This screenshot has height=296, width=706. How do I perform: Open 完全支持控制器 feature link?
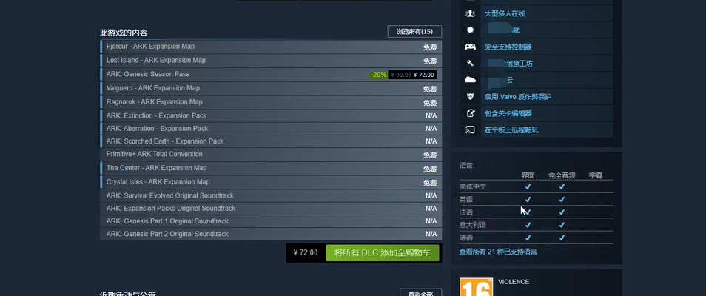tap(508, 47)
